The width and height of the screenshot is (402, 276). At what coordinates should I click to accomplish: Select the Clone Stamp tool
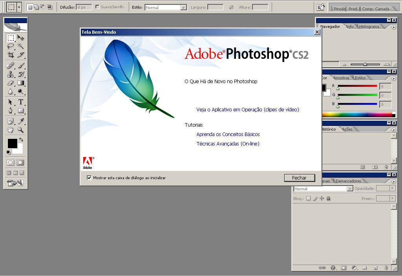point(11,74)
